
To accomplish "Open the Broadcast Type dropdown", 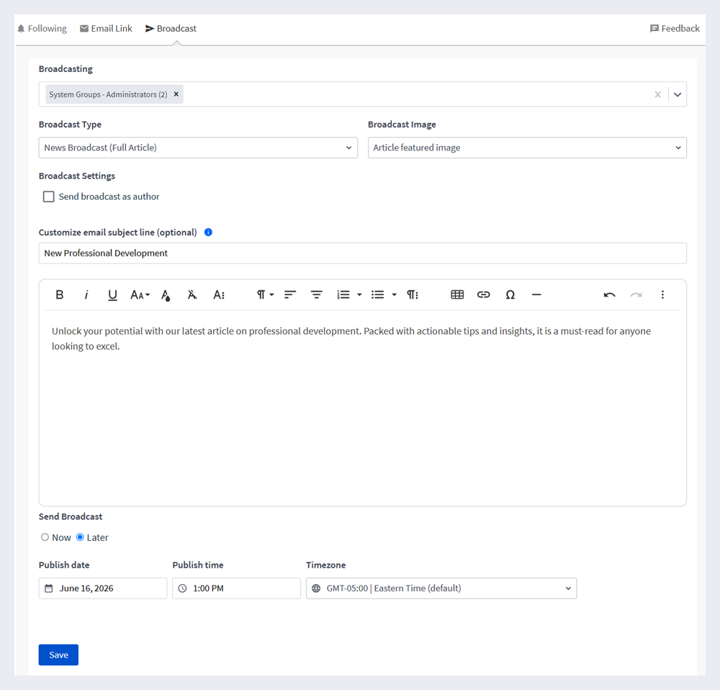I will (198, 148).
